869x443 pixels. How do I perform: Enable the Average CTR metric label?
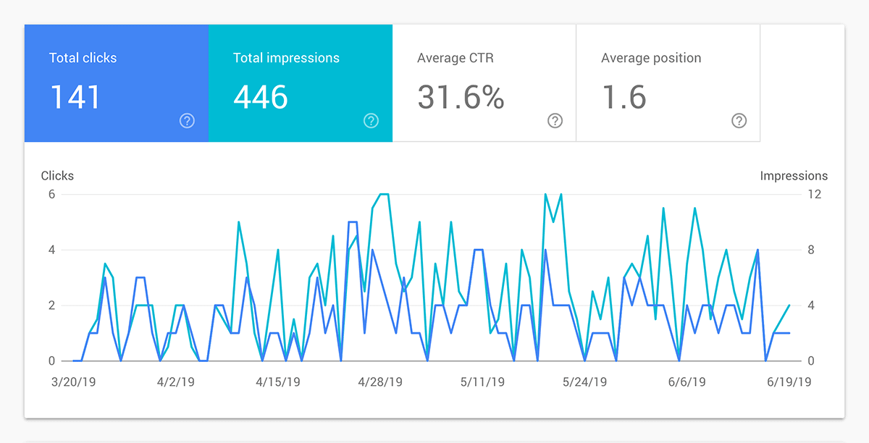(455, 58)
